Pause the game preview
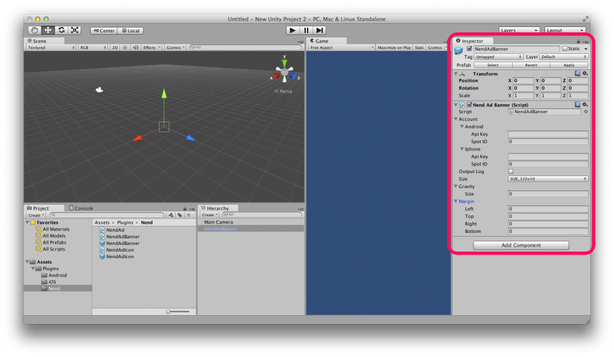 click(x=306, y=30)
